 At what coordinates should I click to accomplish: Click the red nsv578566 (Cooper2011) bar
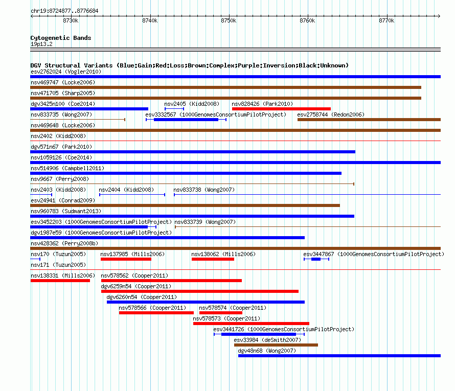pyautogui.click(x=156, y=313)
